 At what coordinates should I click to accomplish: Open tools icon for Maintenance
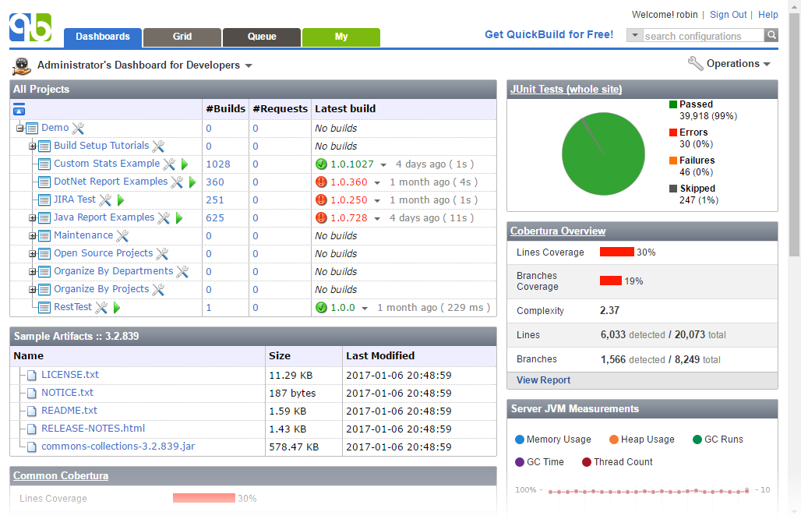[122, 235]
